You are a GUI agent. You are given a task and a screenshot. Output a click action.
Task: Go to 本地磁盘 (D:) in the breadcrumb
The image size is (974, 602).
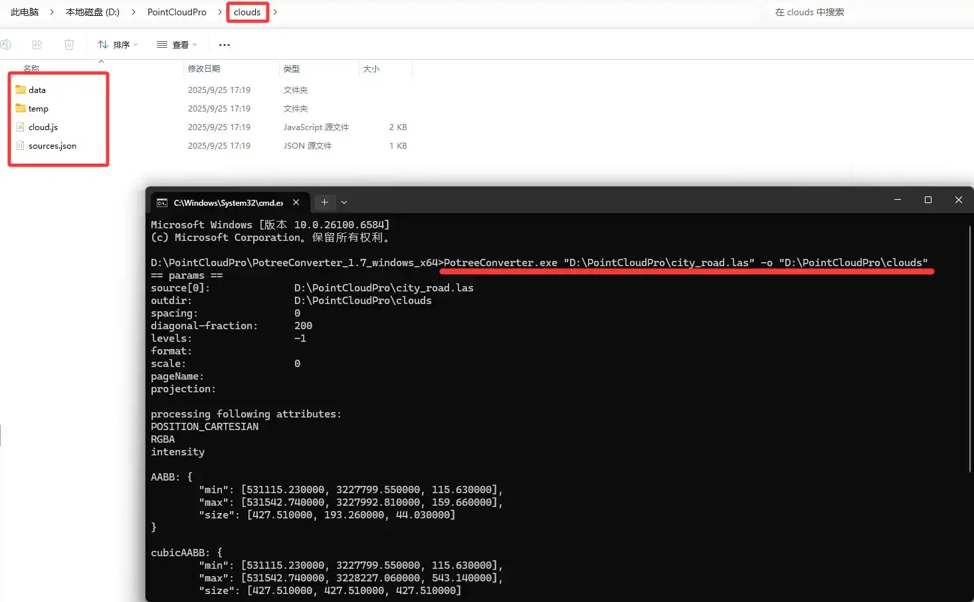pyautogui.click(x=91, y=11)
